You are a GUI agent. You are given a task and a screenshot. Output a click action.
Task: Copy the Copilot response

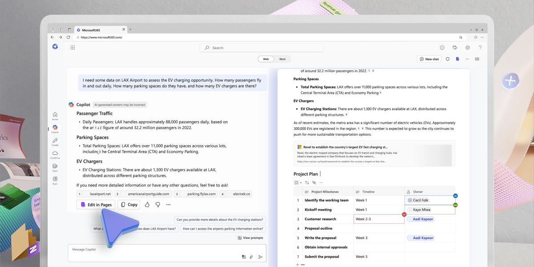pyautogui.click(x=129, y=205)
